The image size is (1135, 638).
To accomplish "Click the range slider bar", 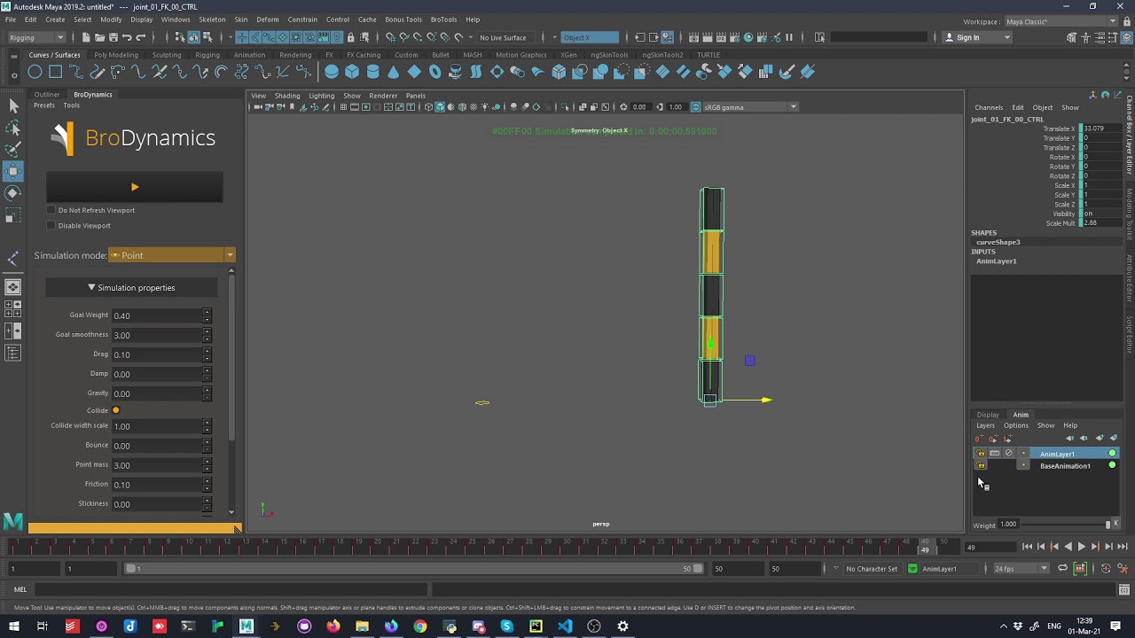I will (415, 569).
